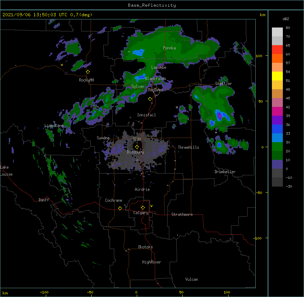Select the yellow diamond marker under Cochrane
304x297 pixels.
pos(120,208)
